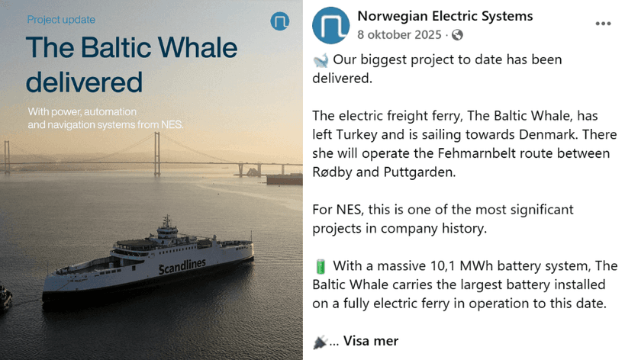Expand the post with Visa mer

371,341
